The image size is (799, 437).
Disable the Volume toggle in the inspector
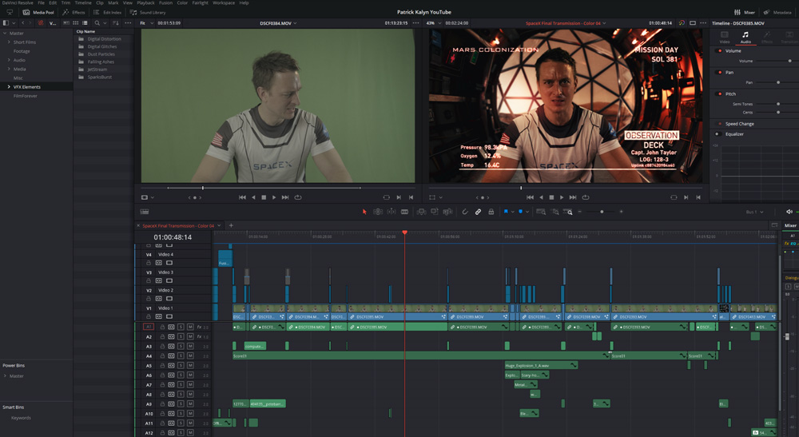click(x=720, y=51)
